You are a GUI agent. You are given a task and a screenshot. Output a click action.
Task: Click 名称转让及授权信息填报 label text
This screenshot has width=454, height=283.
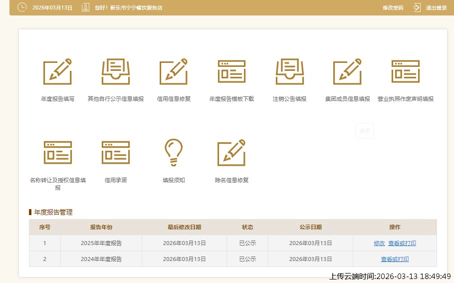tap(57, 184)
